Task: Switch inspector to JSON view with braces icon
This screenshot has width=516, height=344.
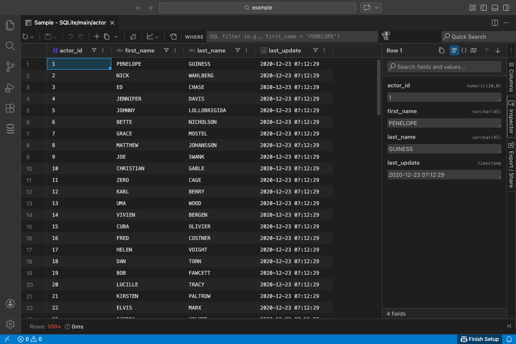Action: 464,50
